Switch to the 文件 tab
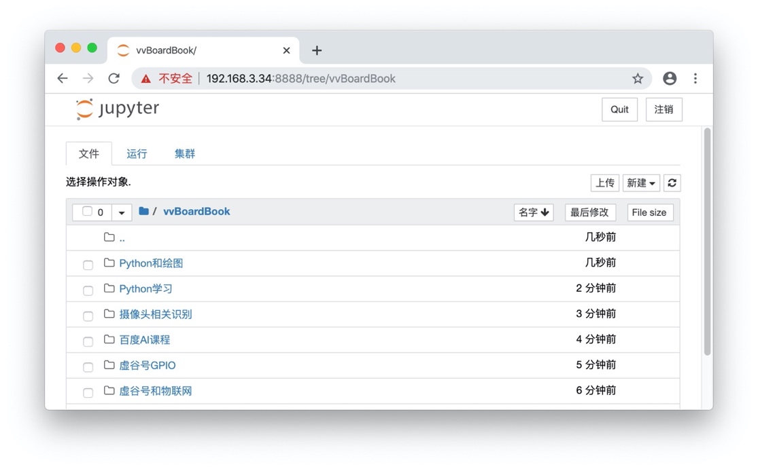The width and height of the screenshot is (758, 469). 89,153
